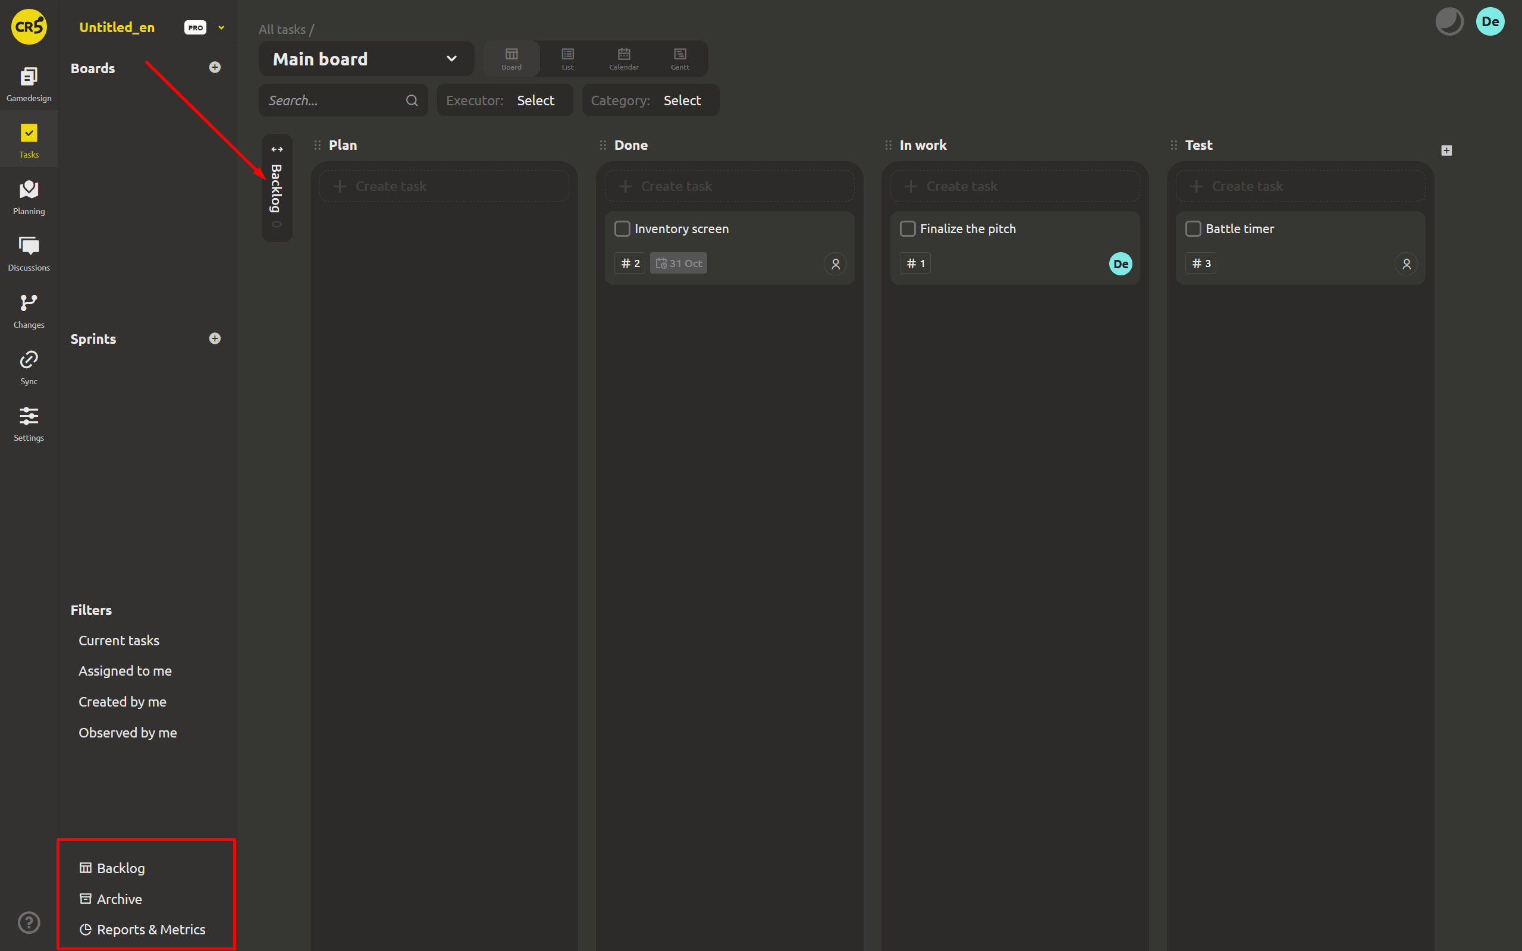Select the Created by me filter
The width and height of the screenshot is (1522, 951).
(x=123, y=701)
